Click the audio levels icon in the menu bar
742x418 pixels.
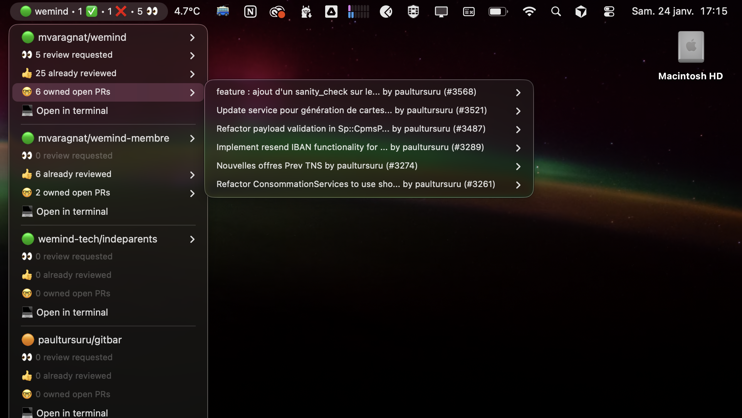click(x=358, y=12)
